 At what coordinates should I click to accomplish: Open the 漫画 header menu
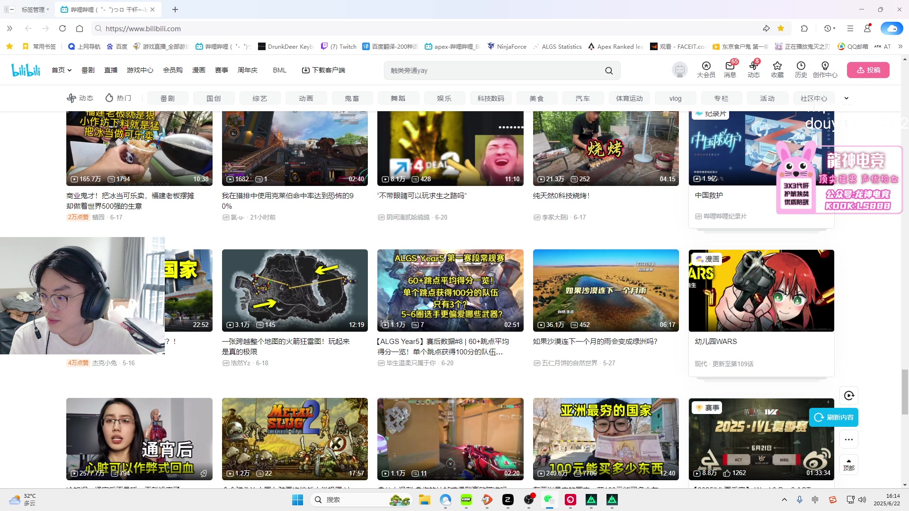click(199, 70)
